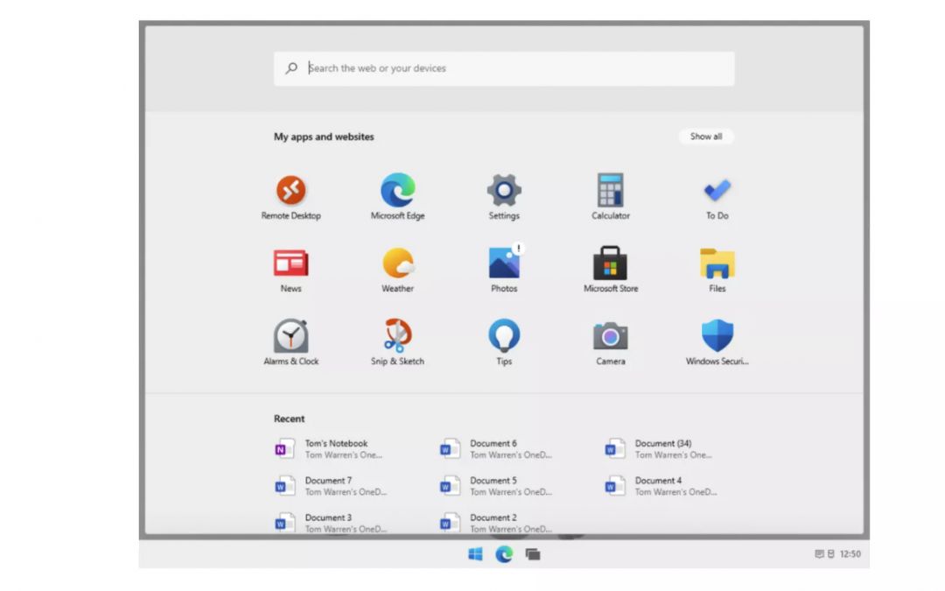Start the Weather app
This screenshot has height=591, width=945.
397,264
